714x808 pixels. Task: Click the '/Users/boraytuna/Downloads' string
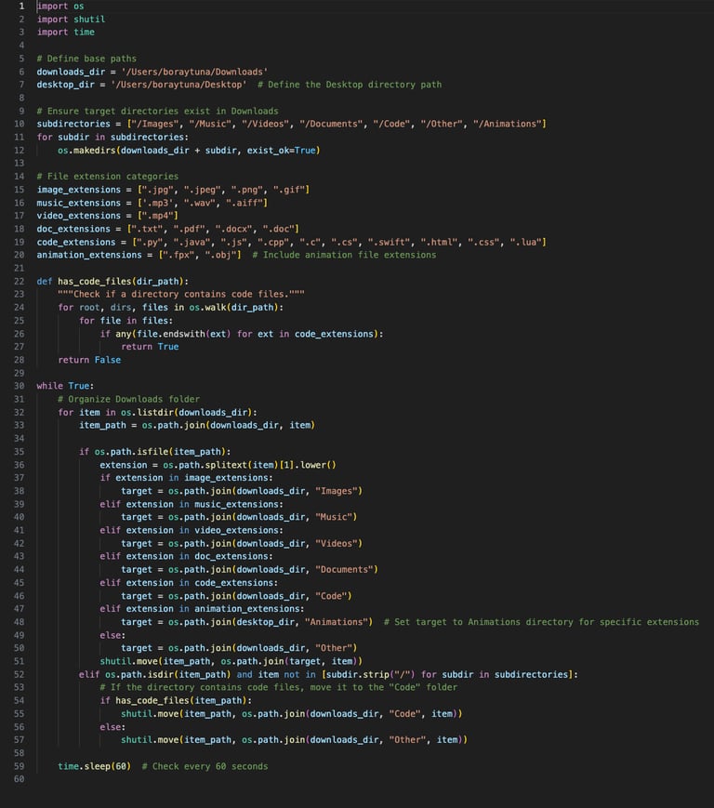tap(194, 72)
